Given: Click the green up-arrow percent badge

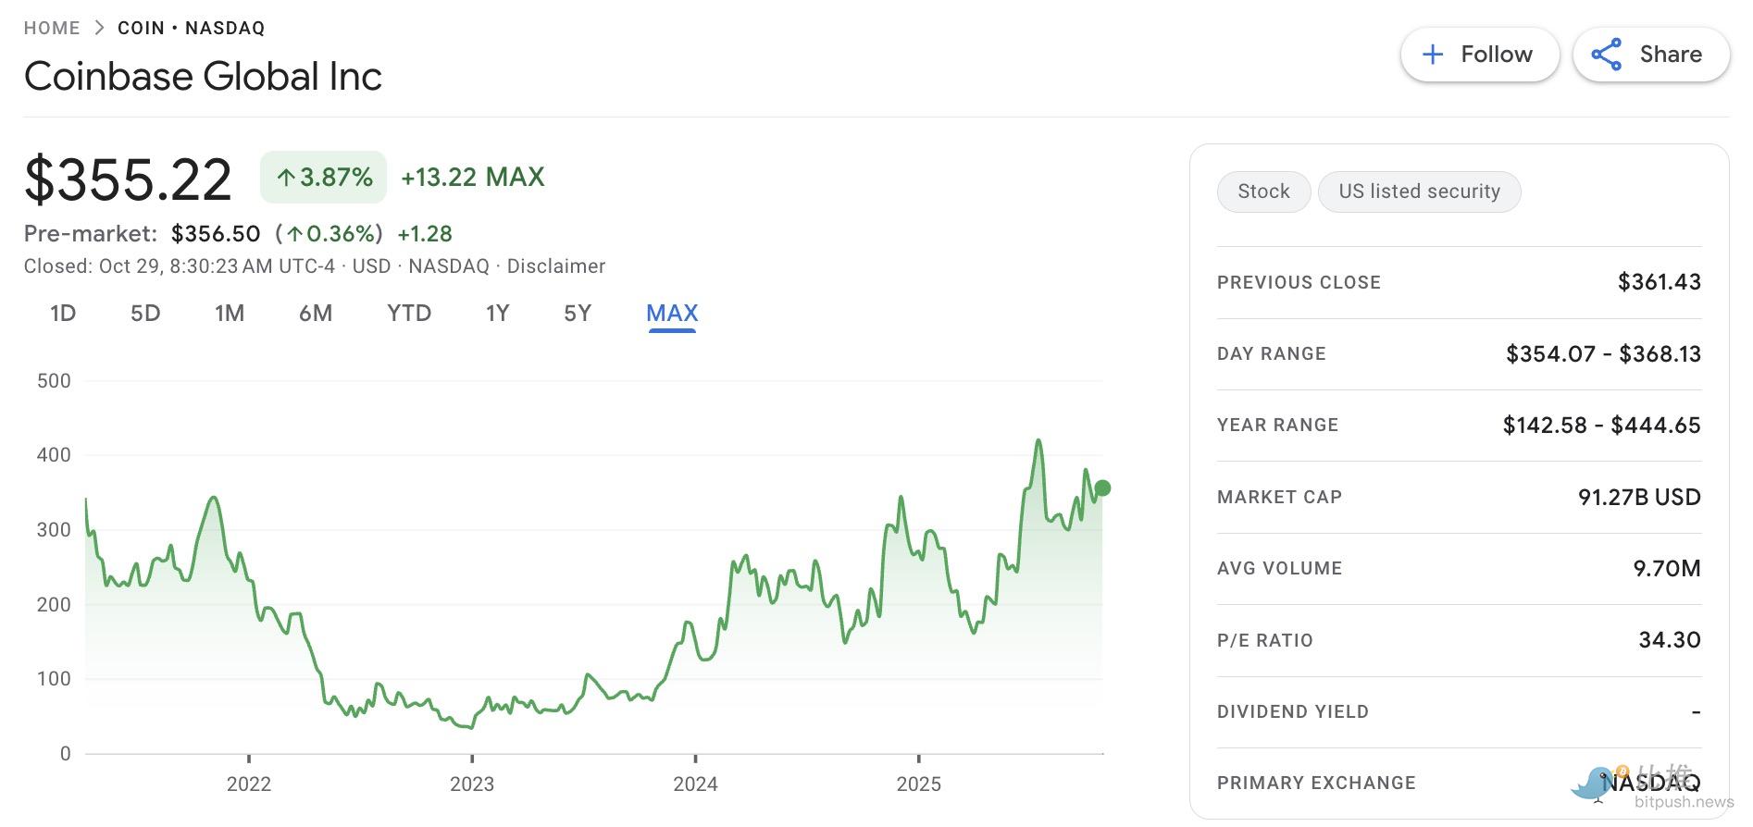Looking at the screenshot, I should pyautogui.click(x=323, y=177).
